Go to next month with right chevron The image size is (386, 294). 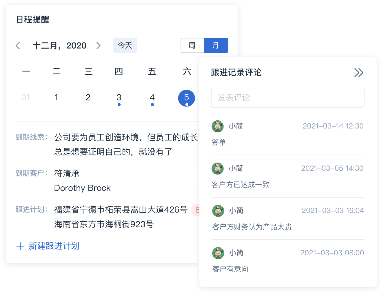[x=98, y=45]
